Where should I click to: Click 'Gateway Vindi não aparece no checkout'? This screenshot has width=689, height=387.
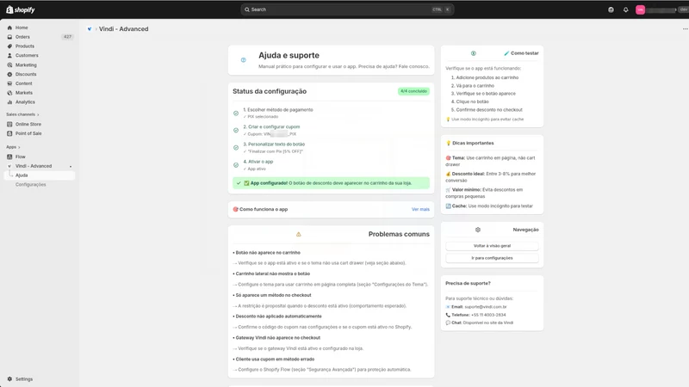(x=277, y=338)
